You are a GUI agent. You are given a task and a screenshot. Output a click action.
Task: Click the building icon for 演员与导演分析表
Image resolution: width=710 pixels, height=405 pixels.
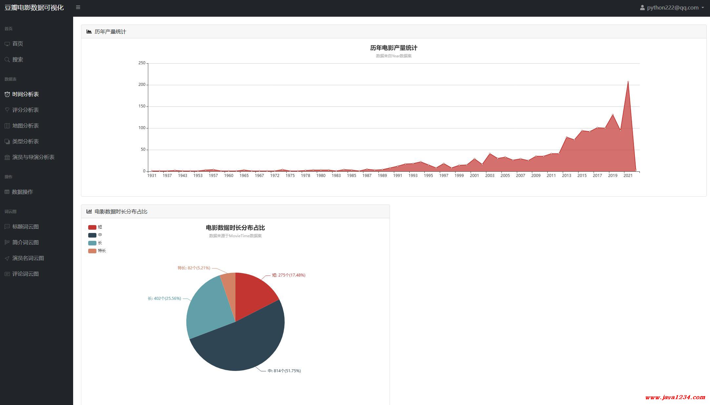(x=7, y=157)
